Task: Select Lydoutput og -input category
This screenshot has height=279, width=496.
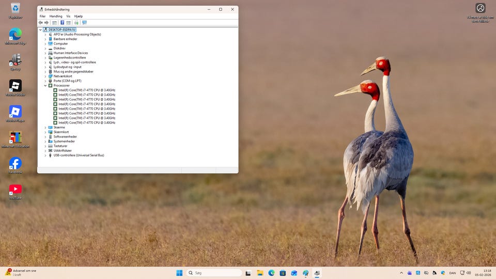Action: (x=67, y=67)
